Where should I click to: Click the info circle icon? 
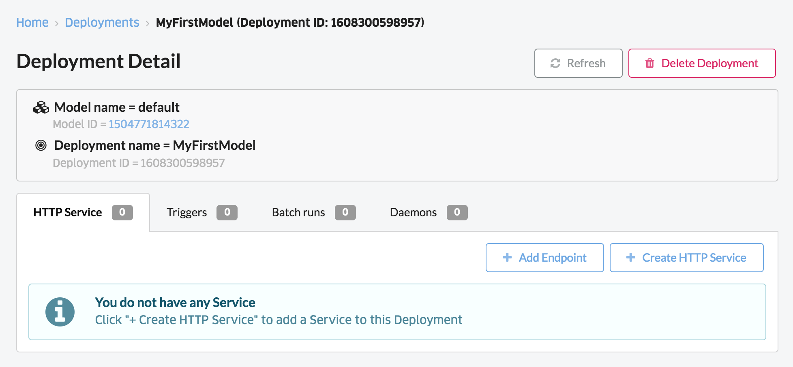(60, 312)
